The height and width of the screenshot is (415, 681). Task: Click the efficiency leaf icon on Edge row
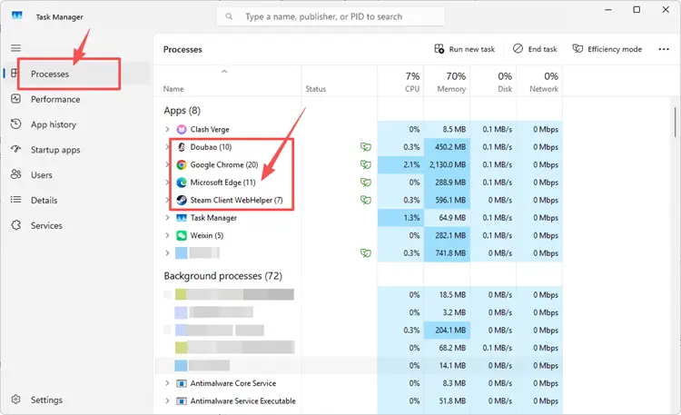point(366,183)
